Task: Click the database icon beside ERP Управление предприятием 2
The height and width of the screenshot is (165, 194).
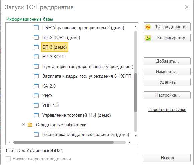Action: click(36, 27)
